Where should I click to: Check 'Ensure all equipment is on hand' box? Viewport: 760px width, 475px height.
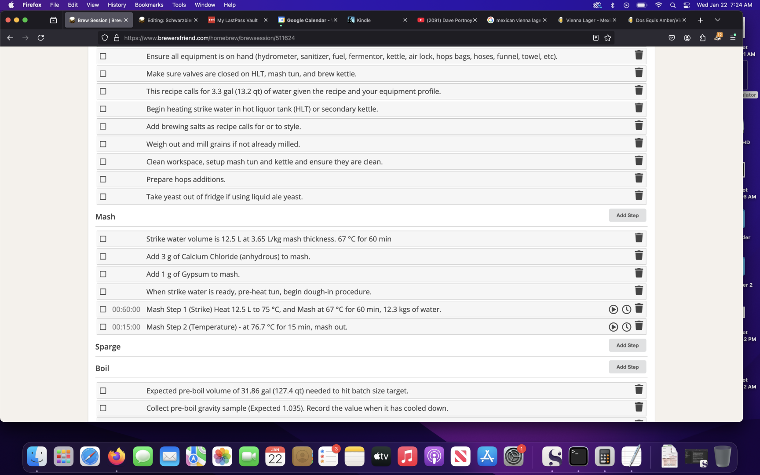(x=103, y=56)
